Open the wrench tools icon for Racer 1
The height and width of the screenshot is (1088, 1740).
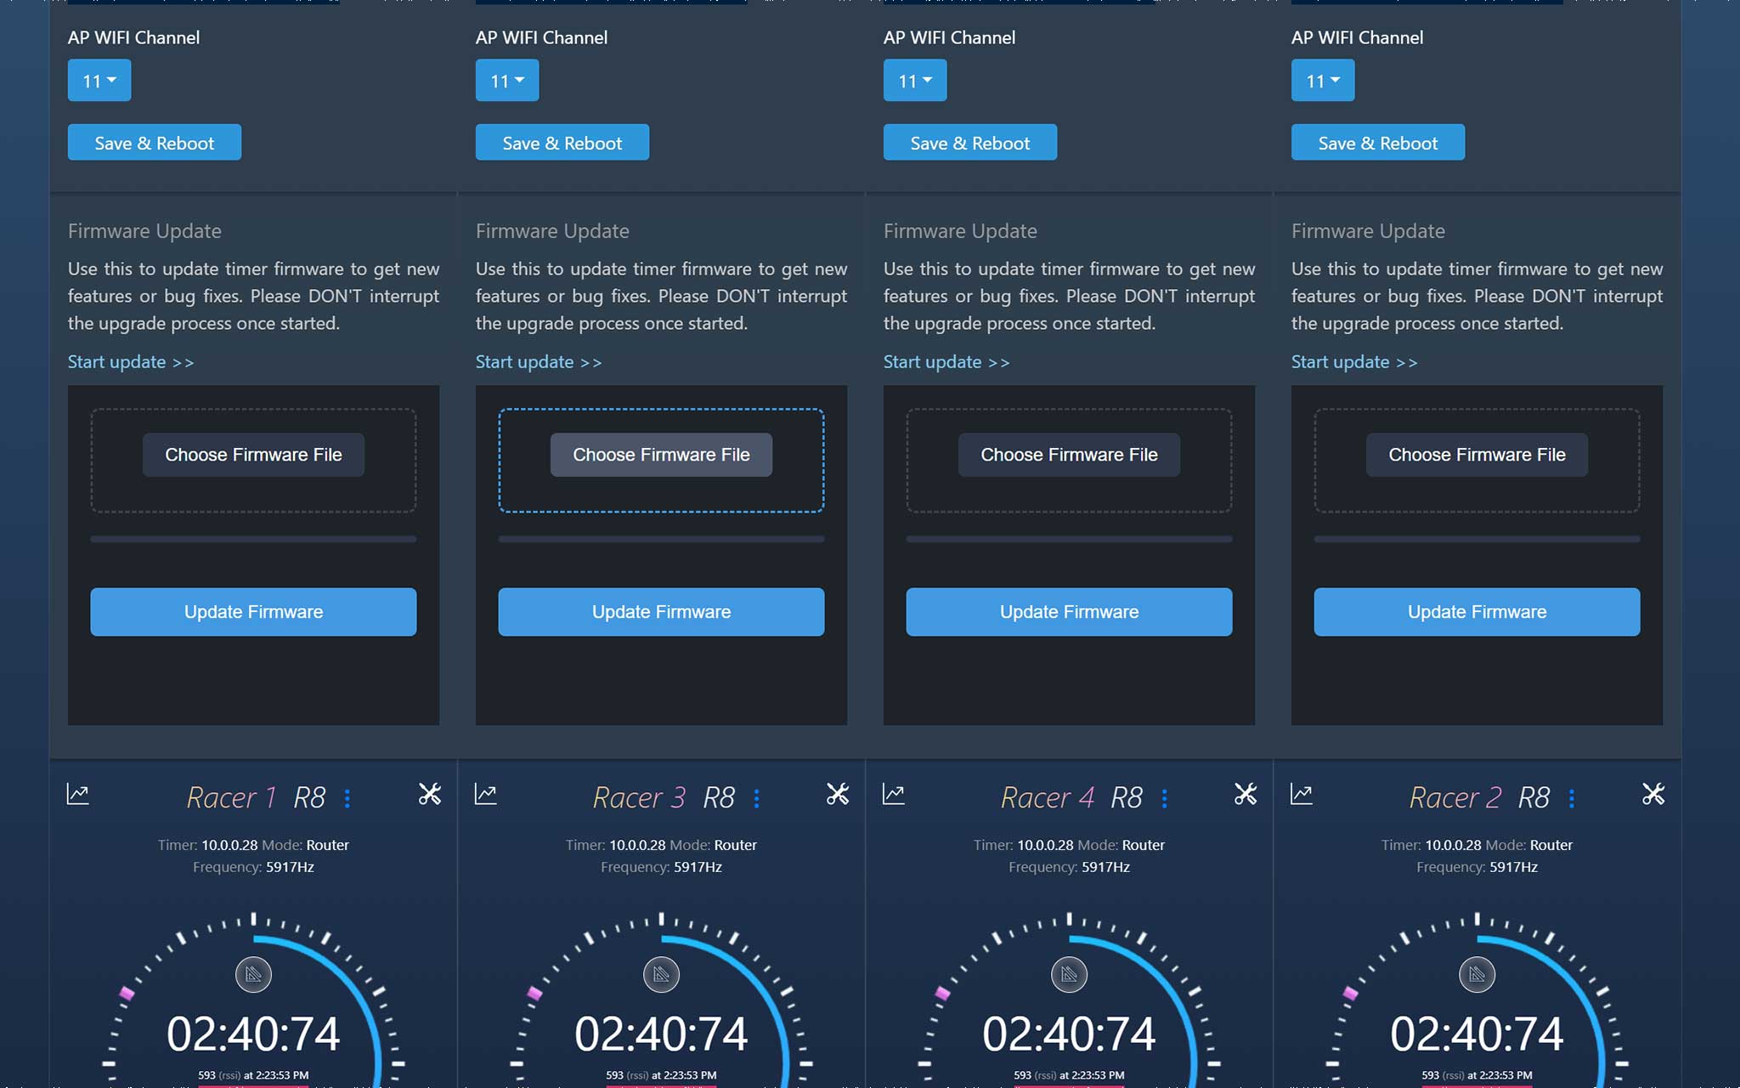click(x=430, y=794)
